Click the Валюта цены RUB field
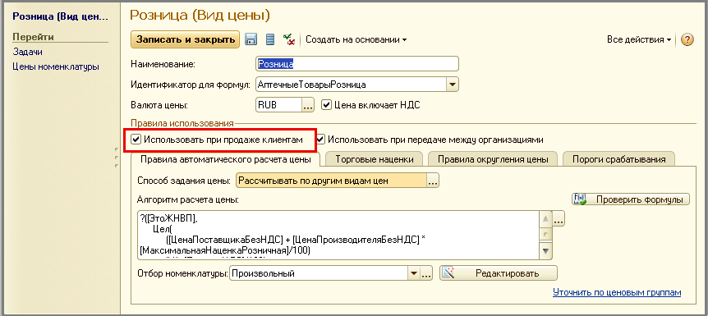Screen dimensions: 708x316 pyautogui.click(x=278, y=105)
